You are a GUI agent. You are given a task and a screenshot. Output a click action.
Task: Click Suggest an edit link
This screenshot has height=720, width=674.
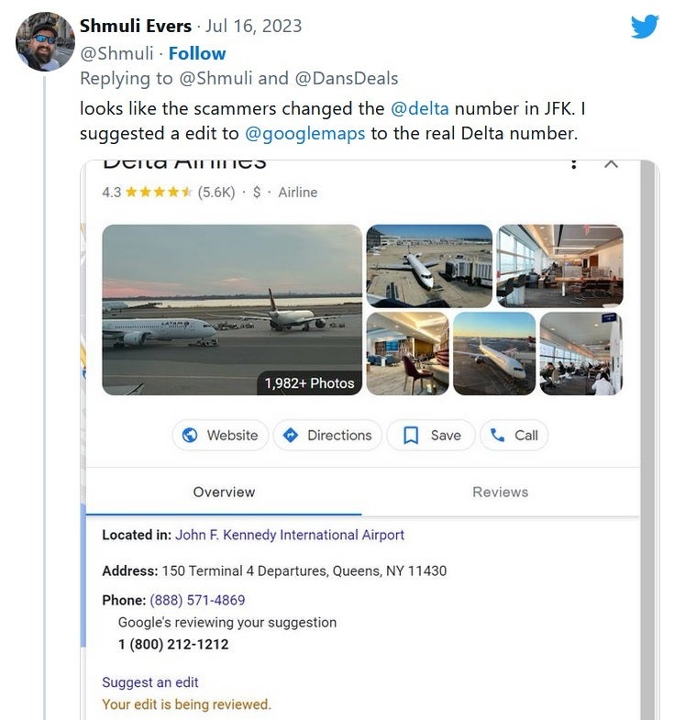pos(150,681)
